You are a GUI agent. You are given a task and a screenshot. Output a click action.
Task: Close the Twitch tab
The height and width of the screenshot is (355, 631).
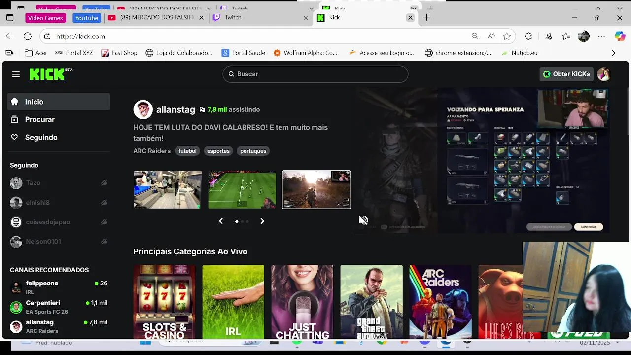306,18
